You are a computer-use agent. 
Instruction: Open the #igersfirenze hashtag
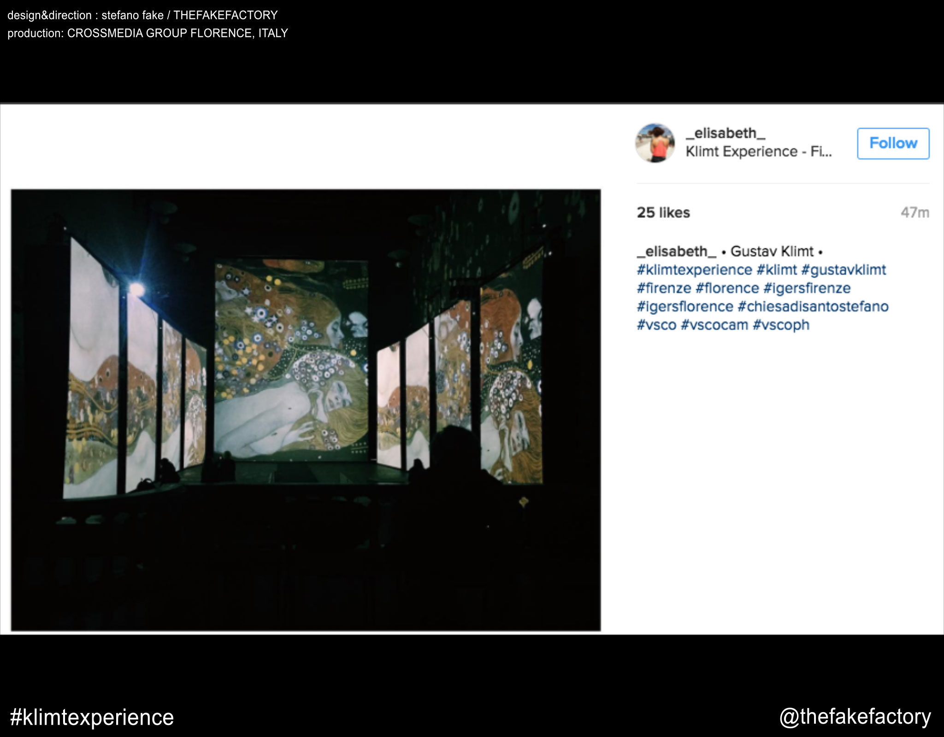click(807, 288)
